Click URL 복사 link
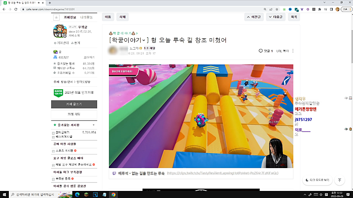This screenshot has width=353, height=198. click(282, 51)
